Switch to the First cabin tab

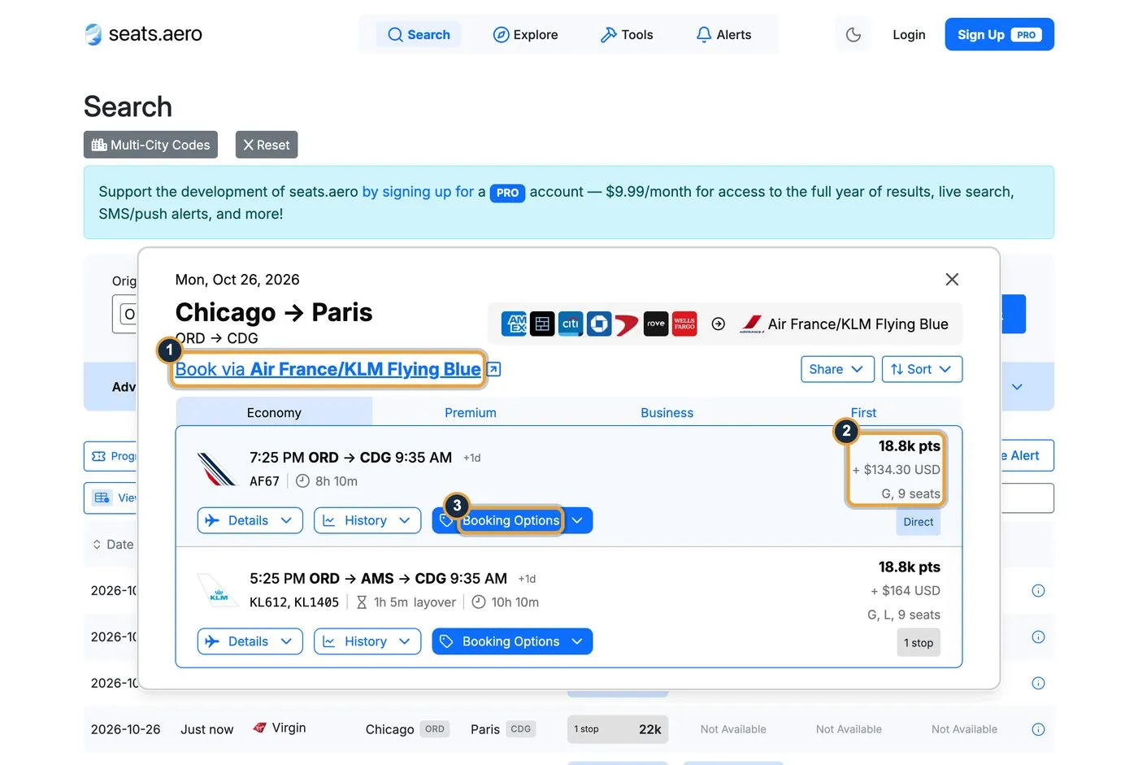[863, 412]
